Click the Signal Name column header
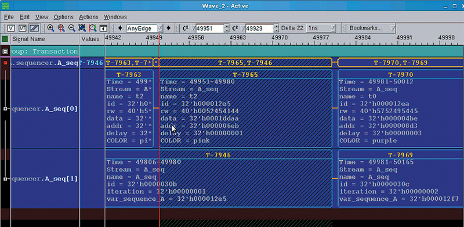Screen dimensions: 464x227 point(45,39)
